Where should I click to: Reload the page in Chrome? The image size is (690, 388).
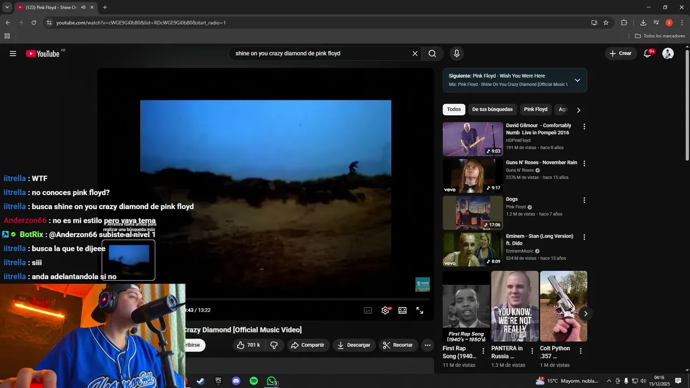coord(33,23)
